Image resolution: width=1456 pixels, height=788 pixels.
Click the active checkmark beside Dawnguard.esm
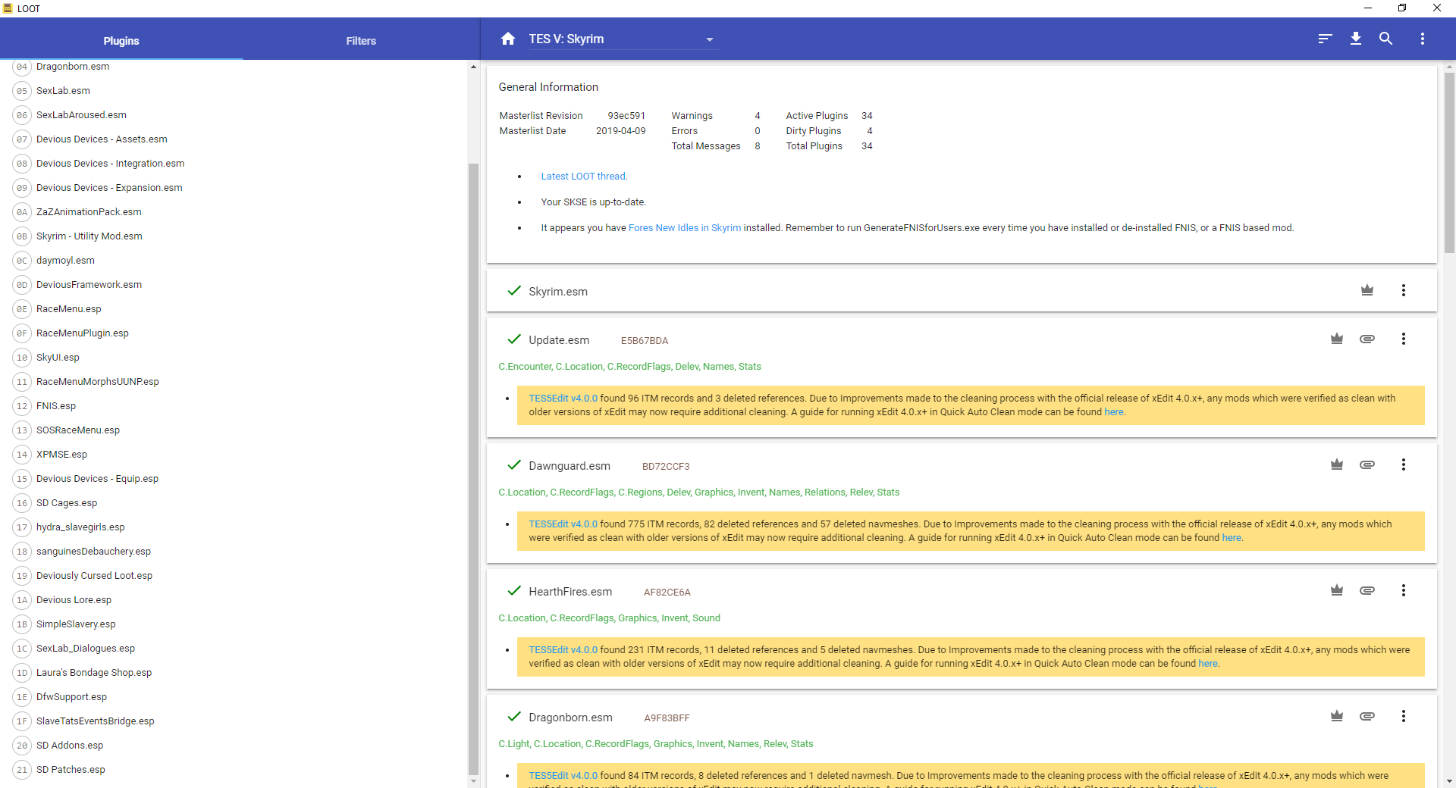(x=514, y=464)
